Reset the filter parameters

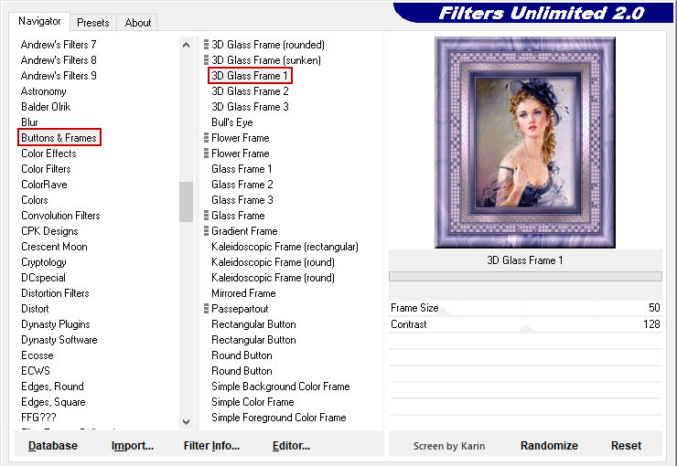(x=626, y=446)
